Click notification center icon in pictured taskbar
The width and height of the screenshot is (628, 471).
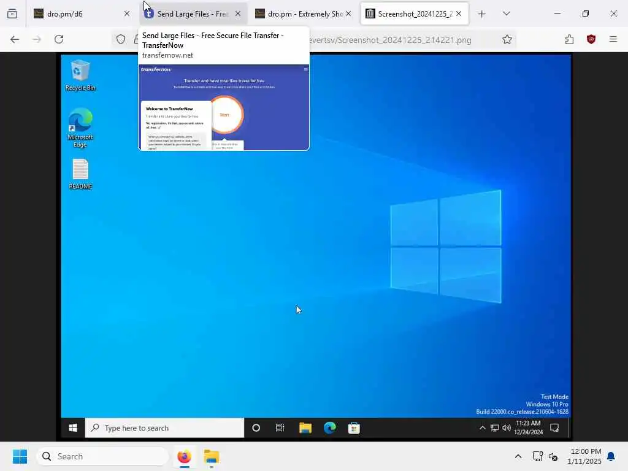point(554,428)
